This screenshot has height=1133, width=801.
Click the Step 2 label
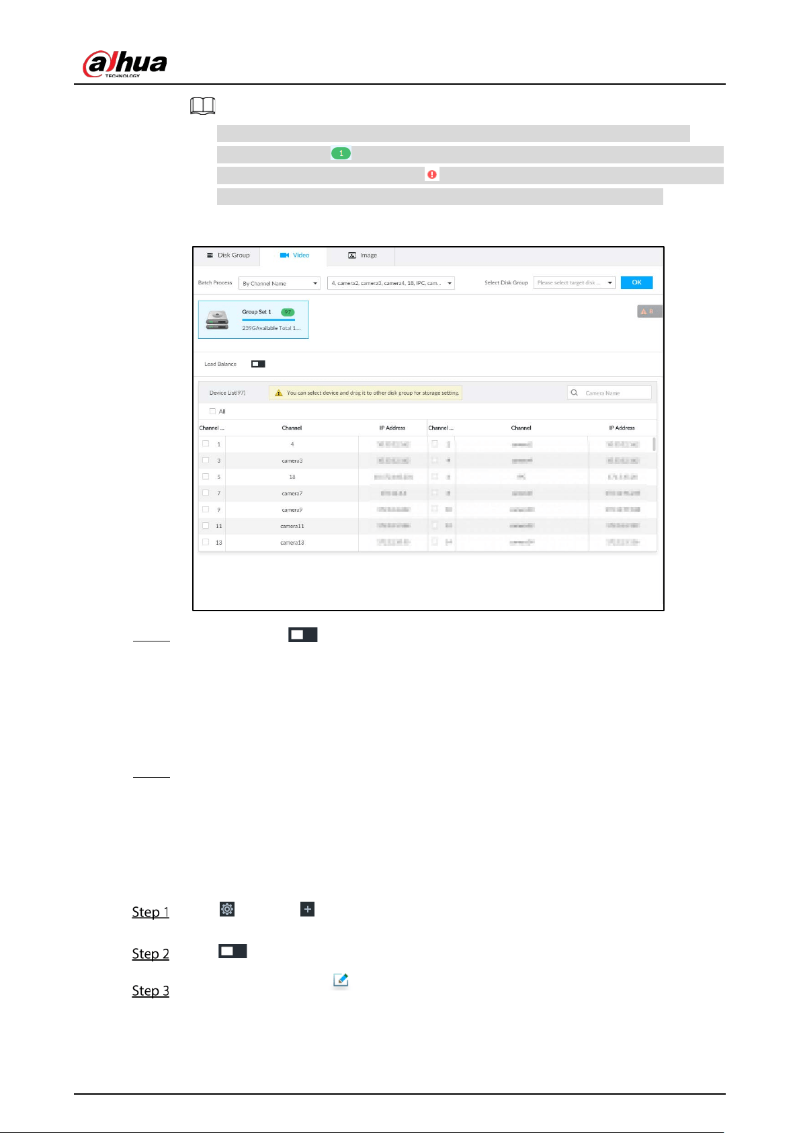coord(151,954)
